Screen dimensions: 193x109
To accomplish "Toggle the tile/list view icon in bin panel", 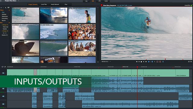I will (x=8, y=8).
